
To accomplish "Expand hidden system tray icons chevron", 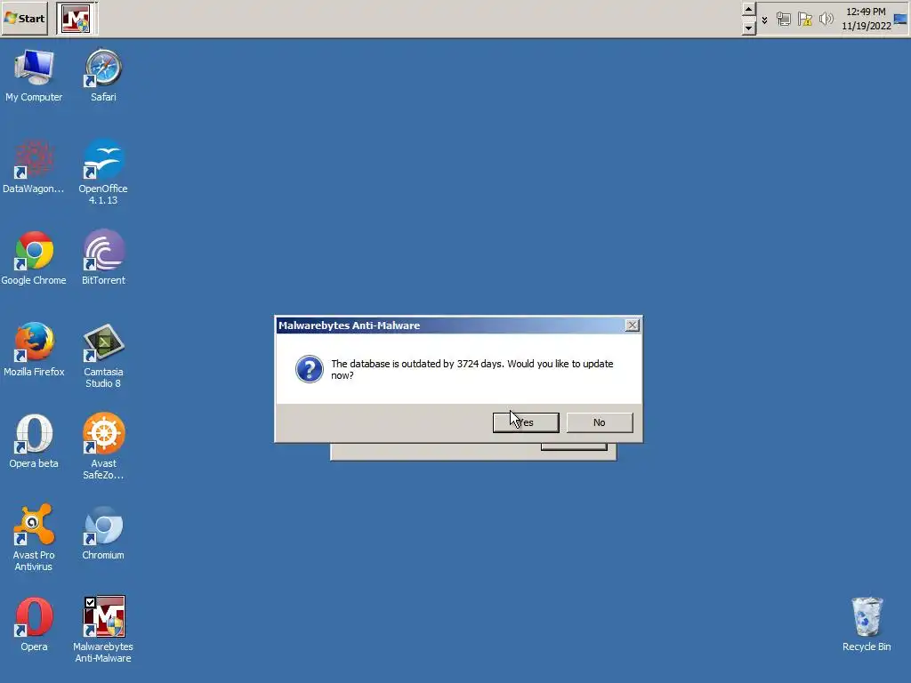I will pyautogui.click(x=764, y=20).
